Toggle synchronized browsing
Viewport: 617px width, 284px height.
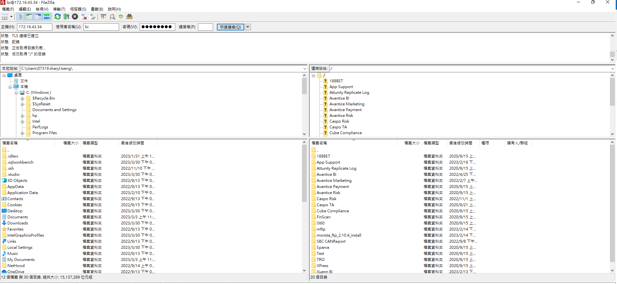(121, 17)
